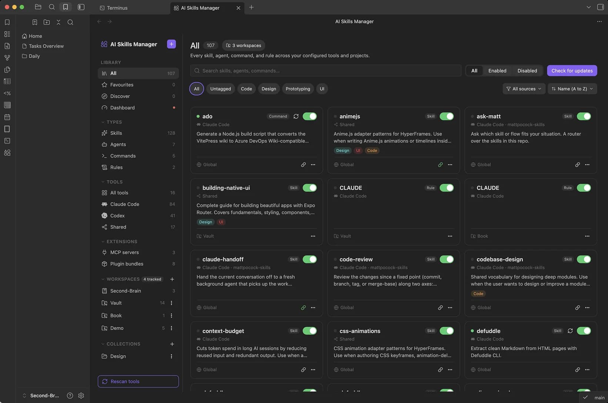Disable the ask-matt skill toggle

tap(584, 116)
